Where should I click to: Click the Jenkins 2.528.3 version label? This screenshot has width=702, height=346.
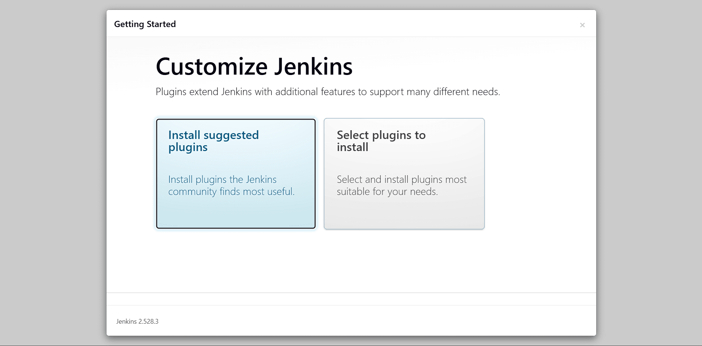point(137,321)
